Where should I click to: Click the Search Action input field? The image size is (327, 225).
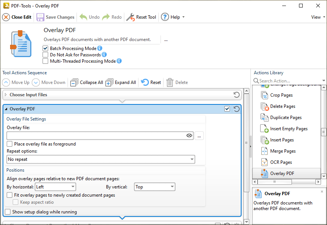pyautogui.click(x=286, y=81)
